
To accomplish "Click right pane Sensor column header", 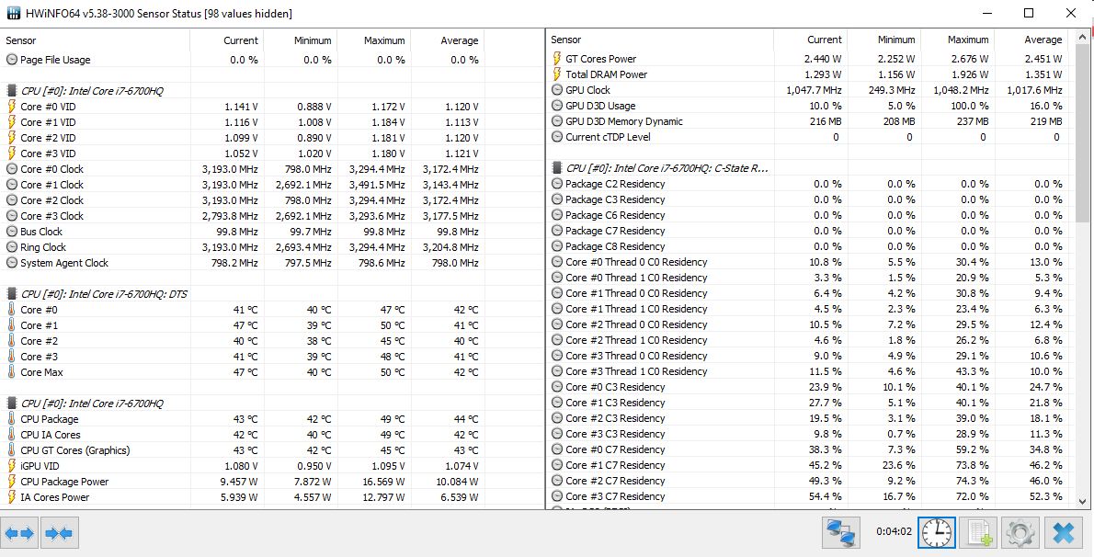I will [660, 40].
